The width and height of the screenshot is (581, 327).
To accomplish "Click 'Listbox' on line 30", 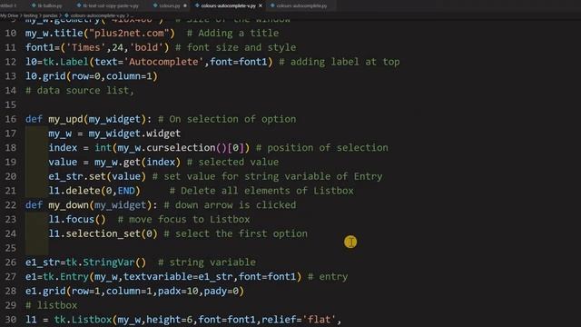I will [x=92, y=320].
